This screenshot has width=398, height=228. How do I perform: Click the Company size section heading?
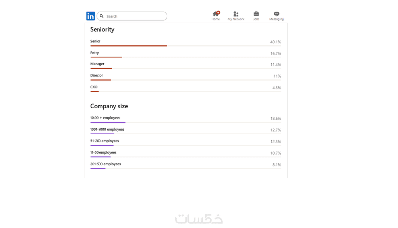coord(109,106)
